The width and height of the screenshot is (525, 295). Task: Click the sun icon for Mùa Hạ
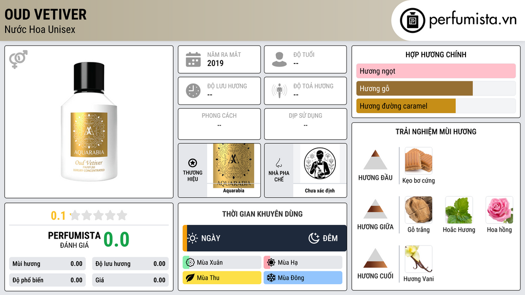[271, 263]
